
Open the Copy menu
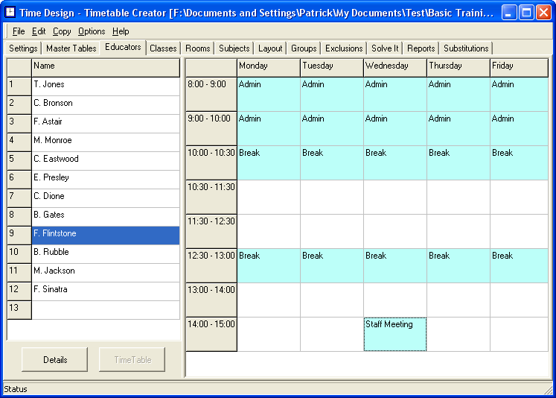[x=62, y=31]
